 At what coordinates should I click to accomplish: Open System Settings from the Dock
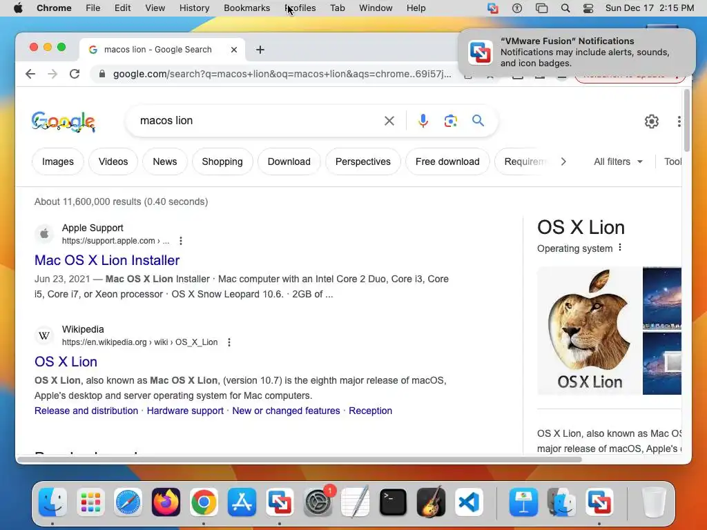tap(318, 502)
